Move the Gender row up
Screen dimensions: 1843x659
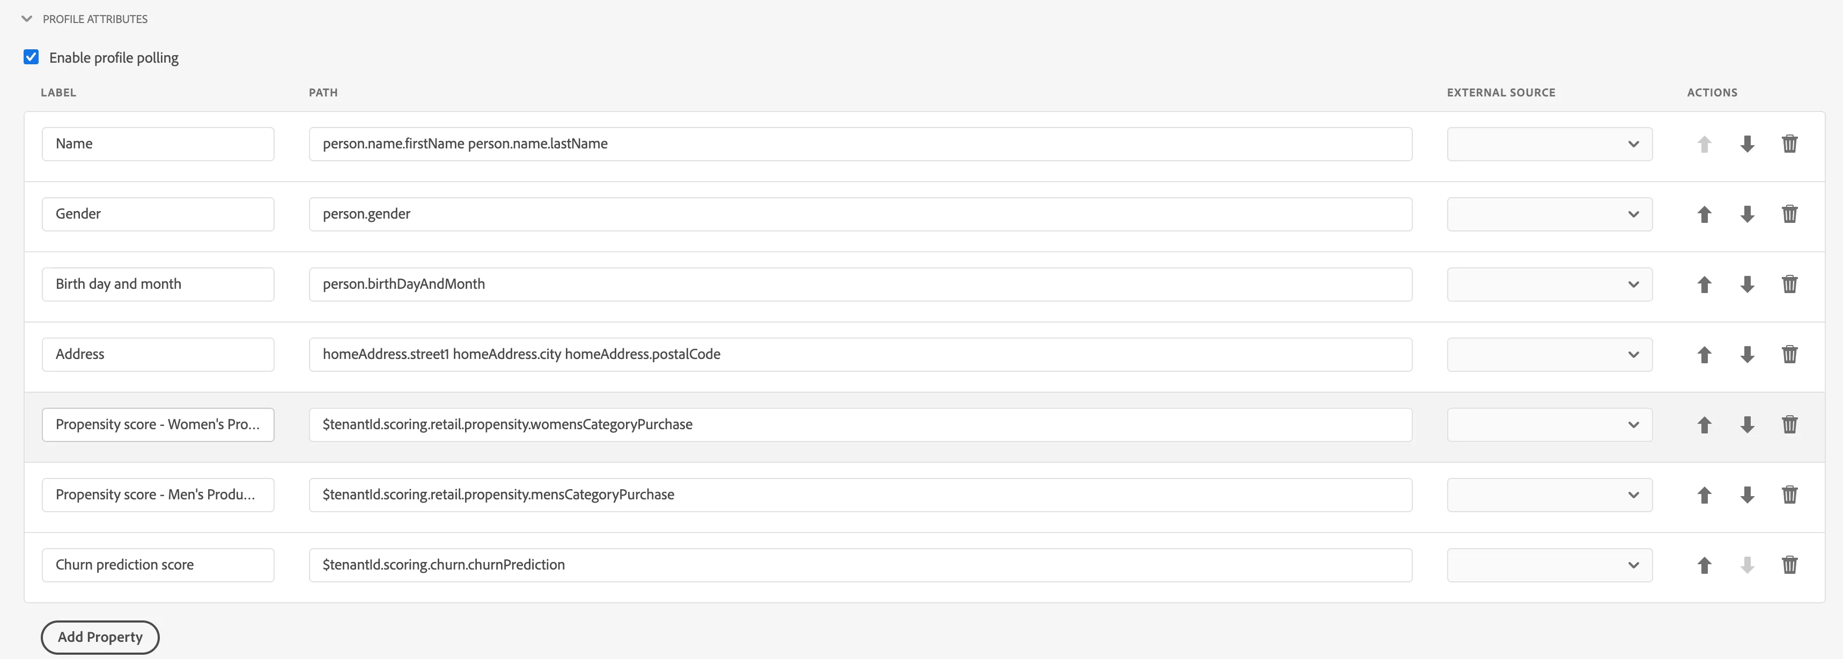(x=1704, y=214)
